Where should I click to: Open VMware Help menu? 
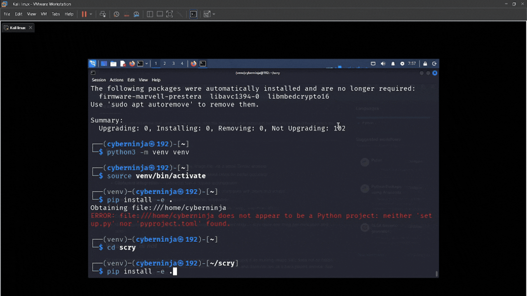coord(69,14)
